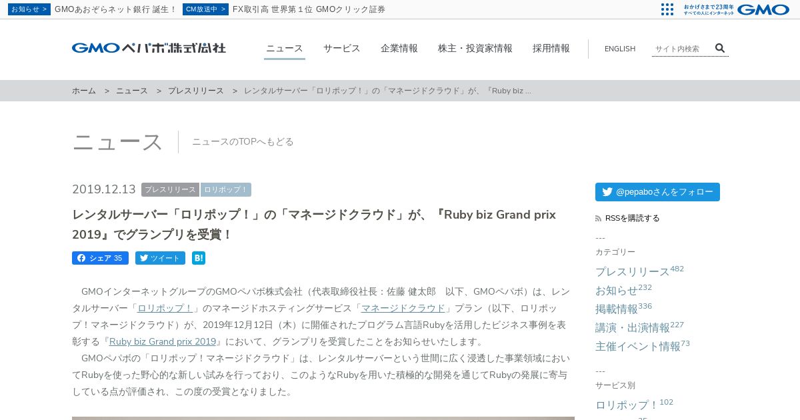Open FX取引高 世界第１位 GMOクリック証券 link
Image resolution: width=800 pixels, height=420 pixels.
(309, 9)
